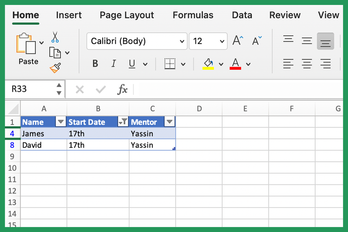Toggle underline formatting

point(131,63)
